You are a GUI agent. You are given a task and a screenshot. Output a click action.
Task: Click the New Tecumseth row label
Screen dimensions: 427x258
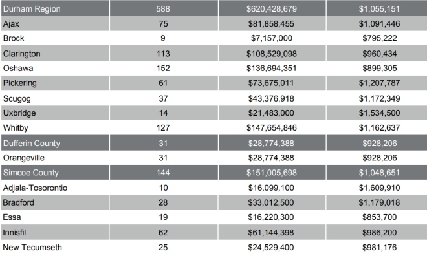32,248
